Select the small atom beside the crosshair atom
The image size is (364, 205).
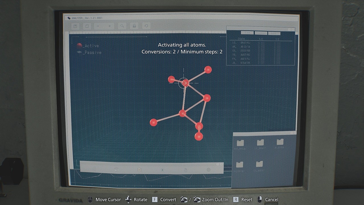click(171, 79)
